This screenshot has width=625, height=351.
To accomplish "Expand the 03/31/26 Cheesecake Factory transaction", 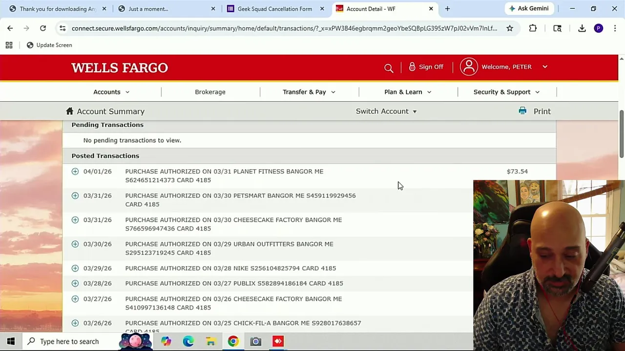I will pyautogui.click(x=75, y=220).
